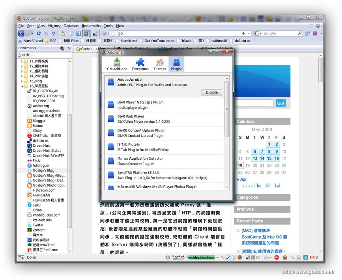Screen dimensions: 342x280
Task: Open the History menu
Action: (x=54, y=26)
